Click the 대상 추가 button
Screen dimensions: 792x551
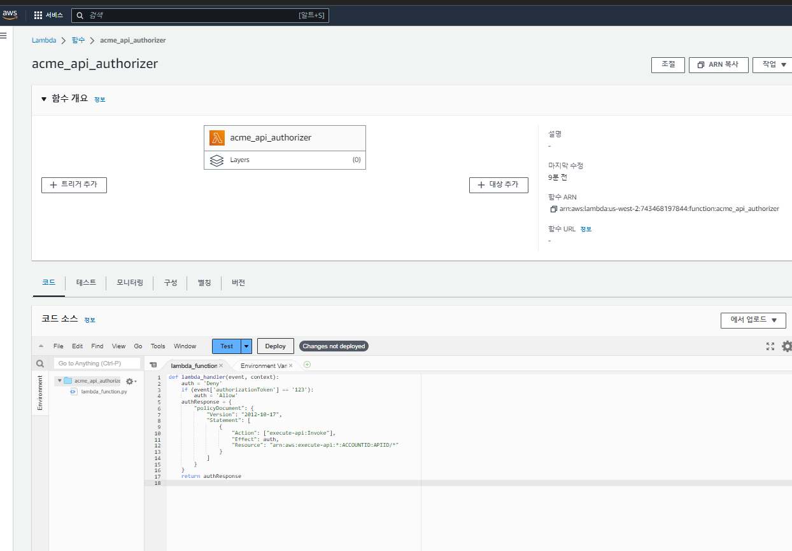pyautogui.click(x=499, y=185)
